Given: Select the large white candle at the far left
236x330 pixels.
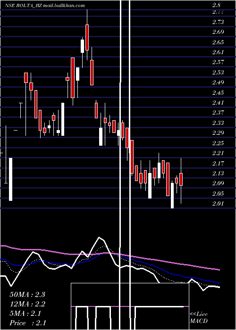Looking at the screenshot, I should click(x=10, y=179).
